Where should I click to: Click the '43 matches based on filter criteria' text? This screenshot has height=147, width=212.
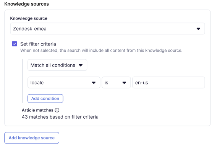tap(60, 117)
